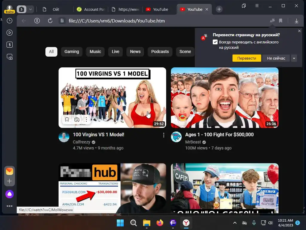Open sidebar more options three dots
The width and height of the screenshot is (306, 230).
9,206
